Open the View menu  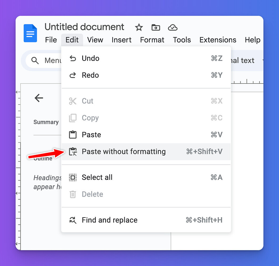[x=95, y=40]
